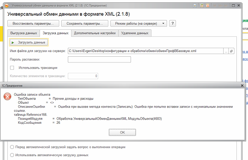Click the question mark help button
This screenshot has width=248, height=160.
(173, 24)
